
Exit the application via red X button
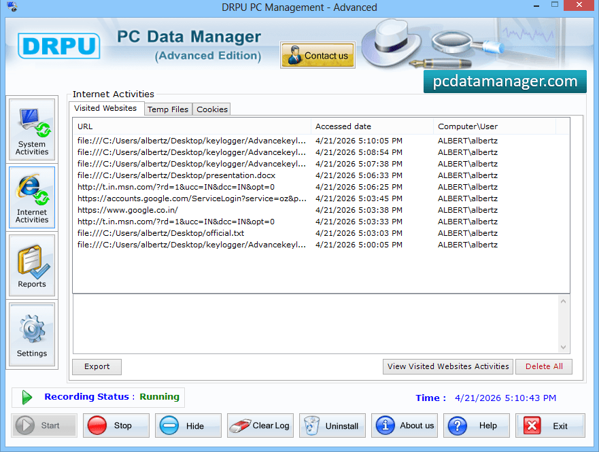pos(550,425)
